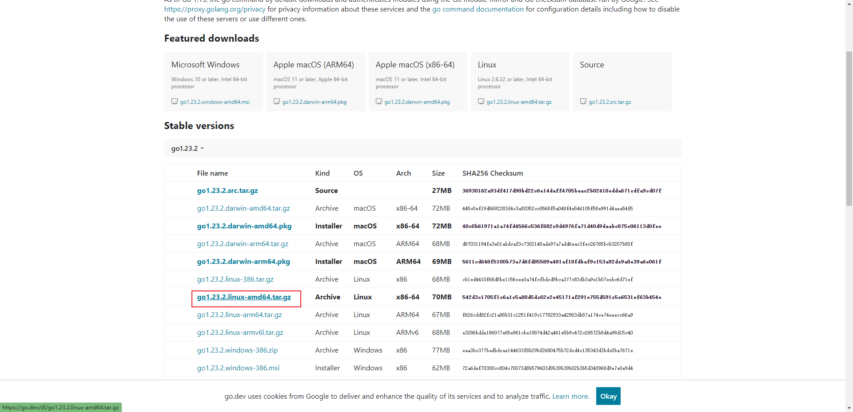Click Installer kind in the windows-386.msi row

coord(327,368)
